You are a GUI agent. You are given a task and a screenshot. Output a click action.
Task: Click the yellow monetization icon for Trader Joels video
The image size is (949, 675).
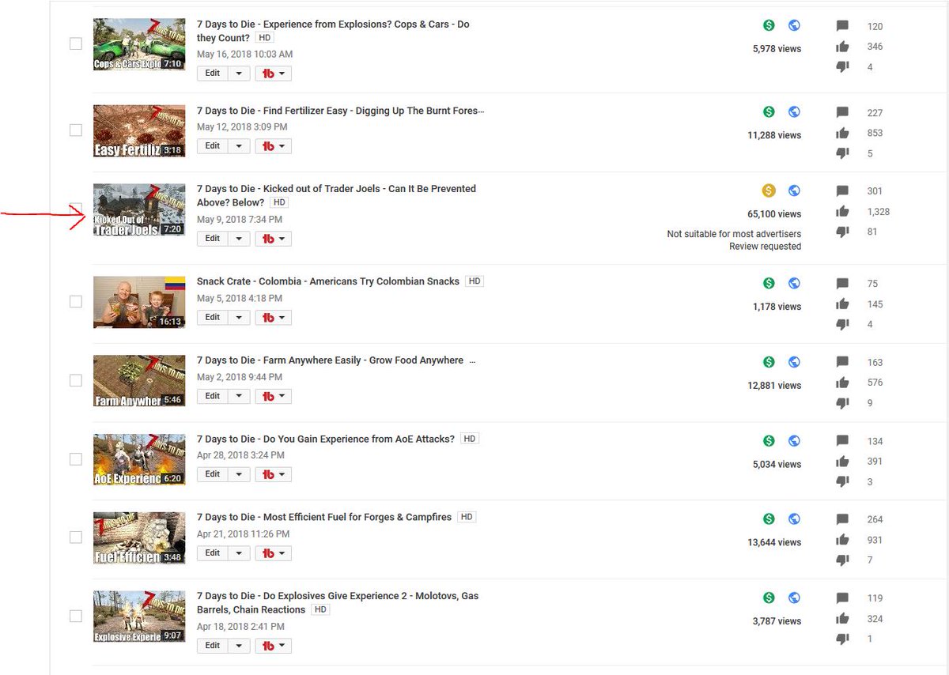tap(769, 190)
